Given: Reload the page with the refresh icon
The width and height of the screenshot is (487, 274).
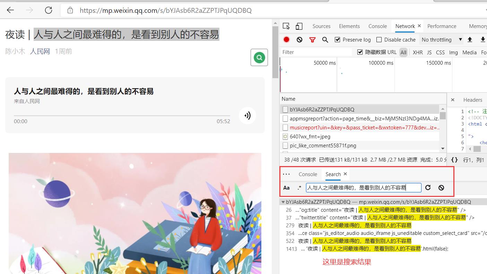Looking at the screenshot, I should (49, 10).
